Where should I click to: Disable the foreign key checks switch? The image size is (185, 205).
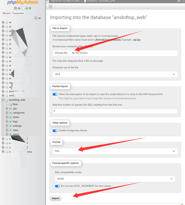click(55, 131)
